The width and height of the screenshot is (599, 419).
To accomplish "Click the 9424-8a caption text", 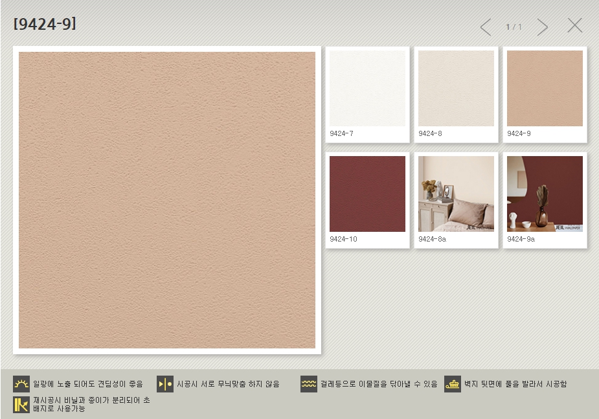I will [432, 239].
